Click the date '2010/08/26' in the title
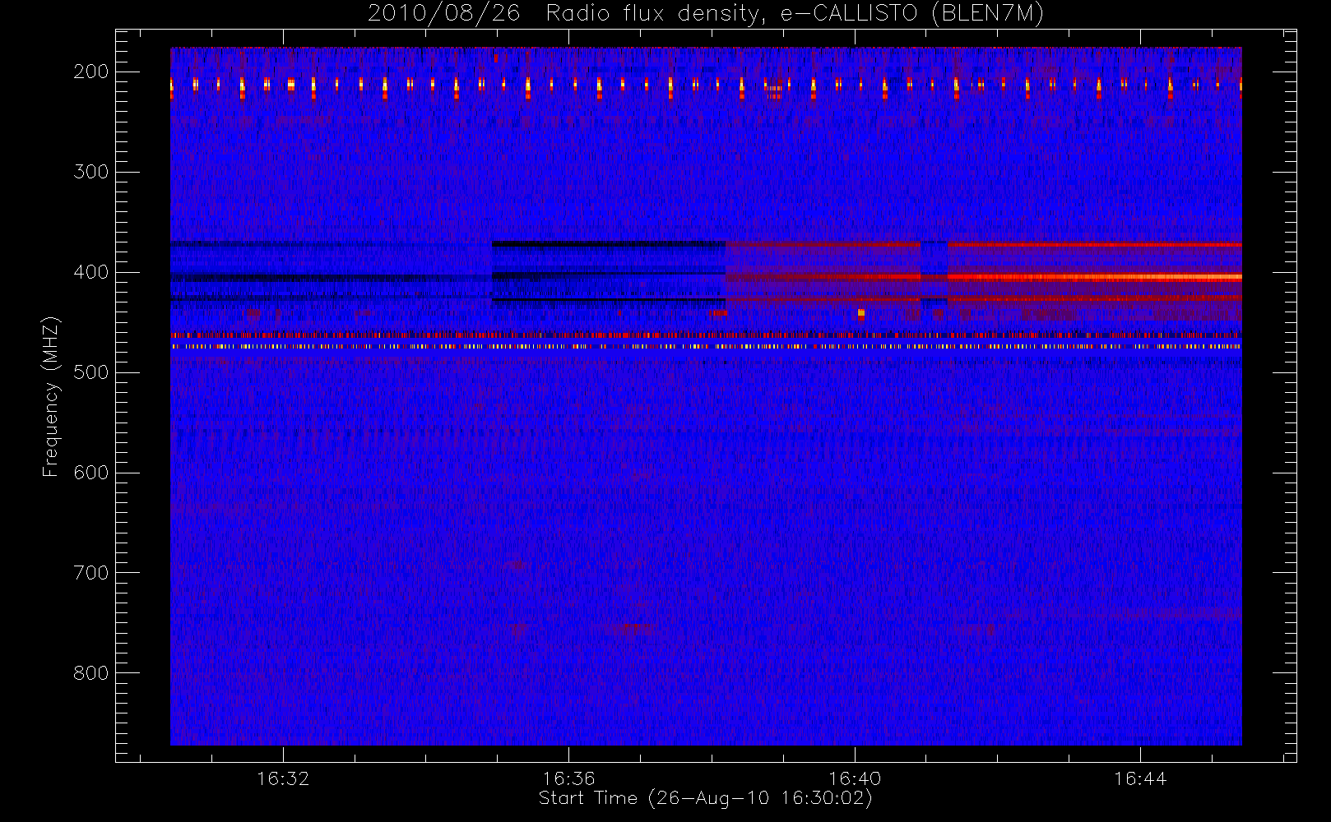This screenshot has height=822, width=1331. [444, 14]
